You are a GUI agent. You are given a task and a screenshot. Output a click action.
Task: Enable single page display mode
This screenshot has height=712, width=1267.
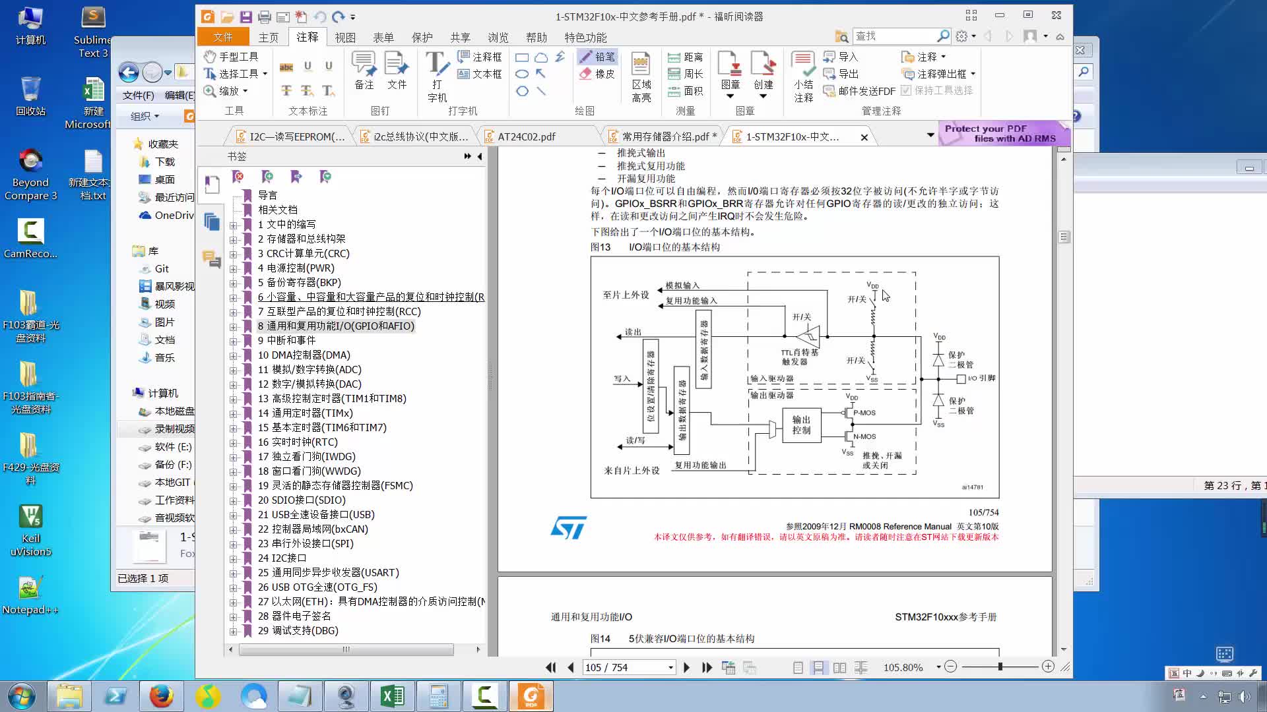[798, 668]
